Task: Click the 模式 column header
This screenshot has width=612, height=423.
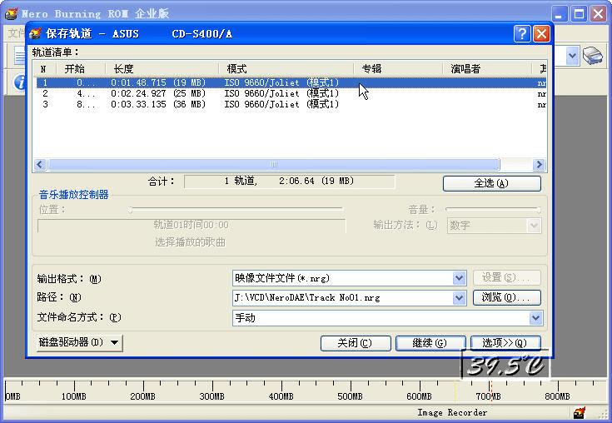Action: click(x=286, y=69)
